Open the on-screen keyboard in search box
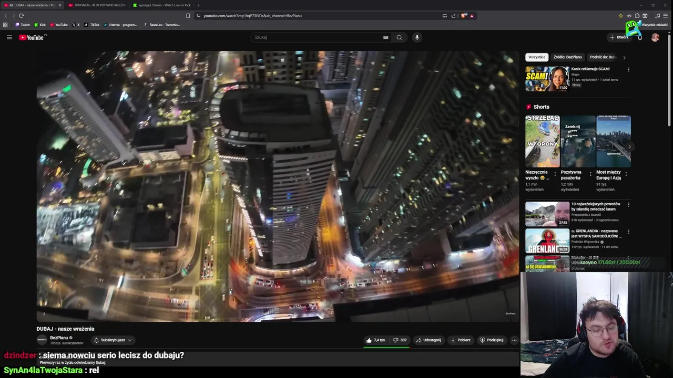Viewport: 673px width, 378px height. point(385,37)
